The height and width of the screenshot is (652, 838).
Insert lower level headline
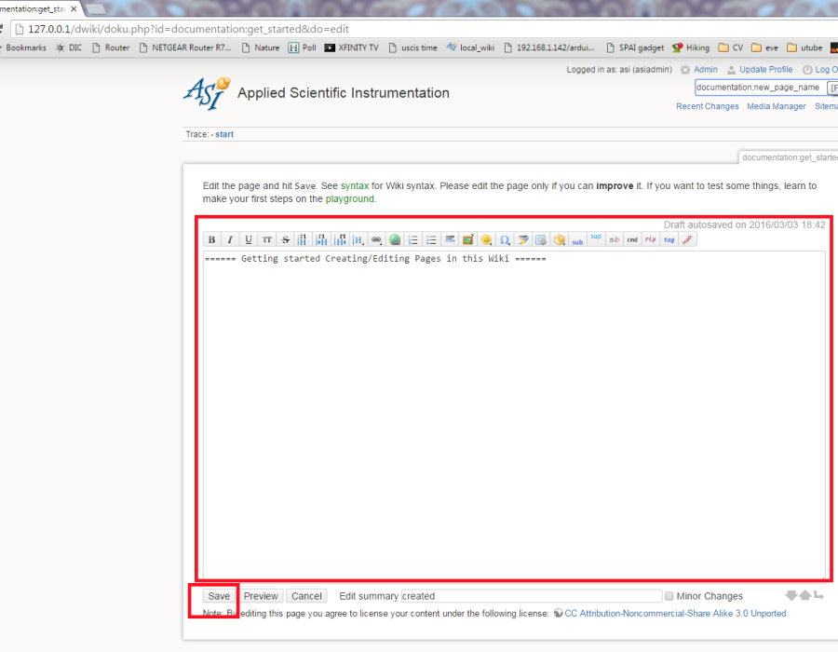coord(321,240)
